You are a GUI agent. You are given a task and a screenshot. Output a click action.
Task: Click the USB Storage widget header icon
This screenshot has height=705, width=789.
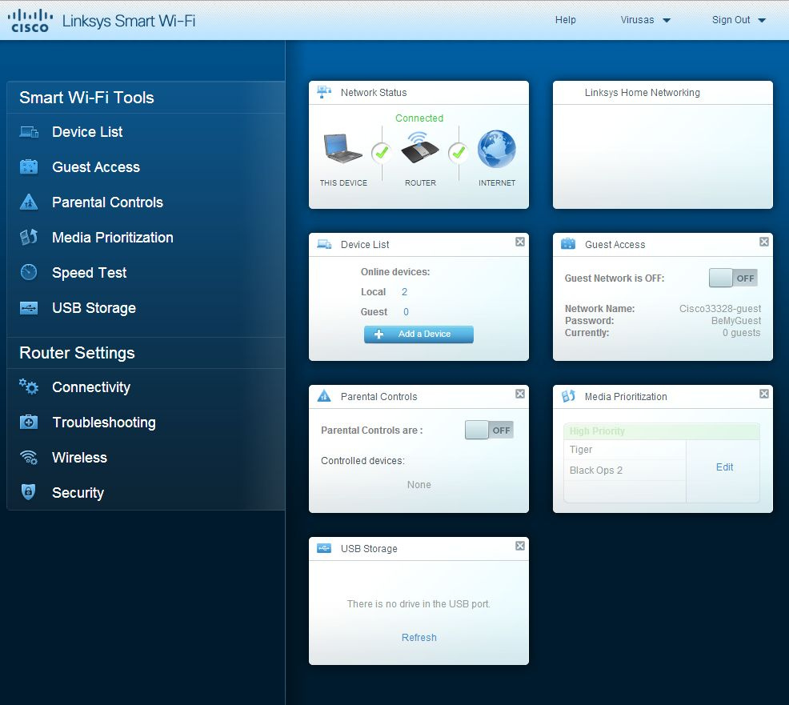click(x=324, y=548)
